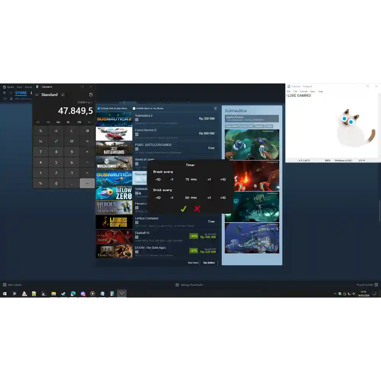Open Friends & Chat in Steam

(x=367, y=285)
